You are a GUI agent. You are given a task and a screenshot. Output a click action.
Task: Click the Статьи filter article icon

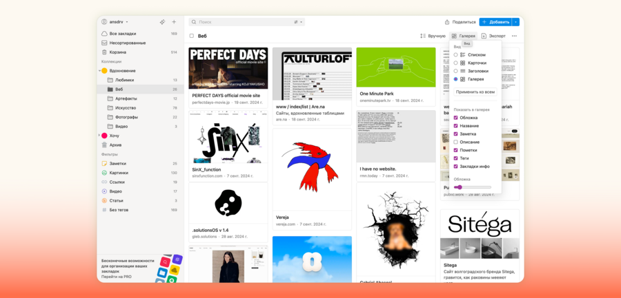click(x=104, y=201)
